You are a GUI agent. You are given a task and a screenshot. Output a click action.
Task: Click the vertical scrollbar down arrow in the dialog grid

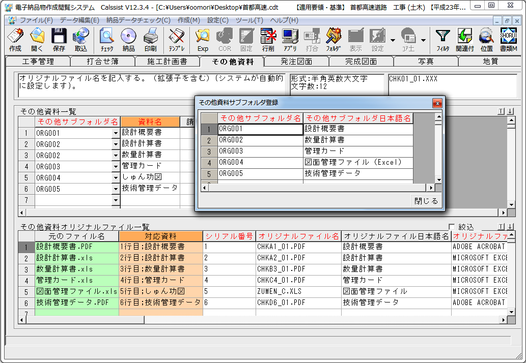438,180
